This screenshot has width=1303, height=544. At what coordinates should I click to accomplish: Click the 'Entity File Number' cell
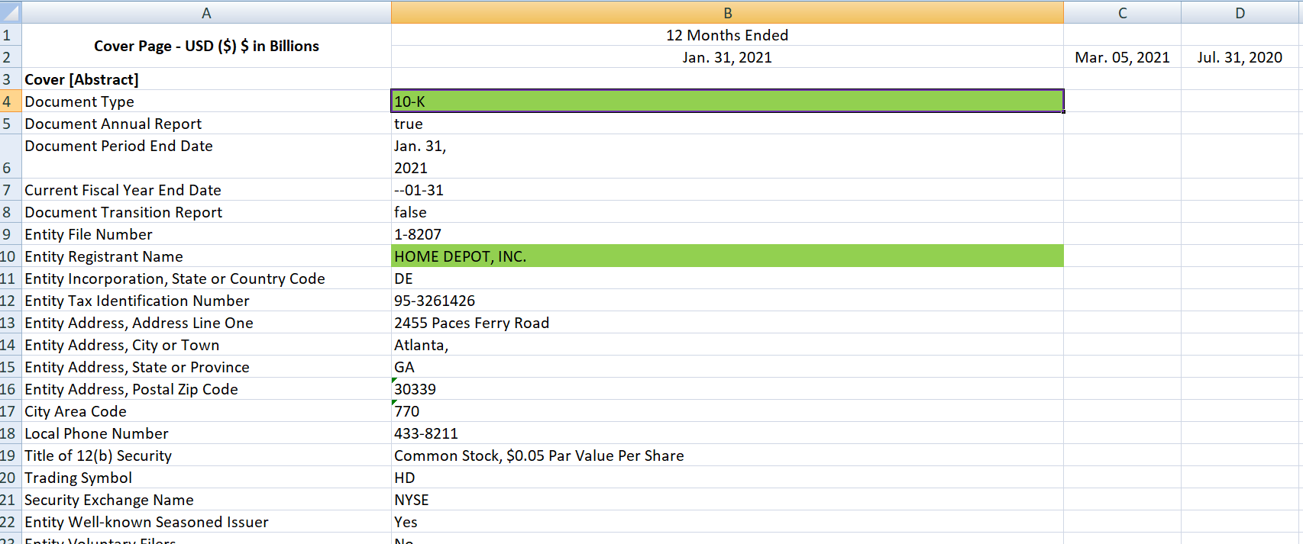click(206, 234)
